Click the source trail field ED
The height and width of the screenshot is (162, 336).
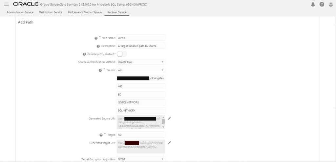pyautogui.click(x=141, y=94)
